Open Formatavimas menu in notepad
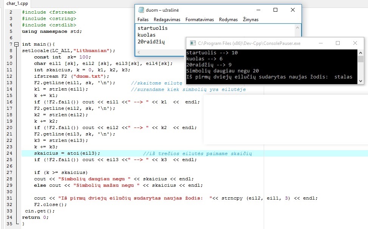 (199, 20)
